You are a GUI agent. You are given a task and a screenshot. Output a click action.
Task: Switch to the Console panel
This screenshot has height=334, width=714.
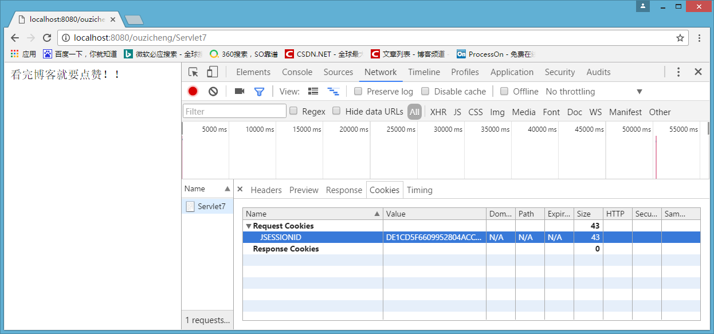297,72
